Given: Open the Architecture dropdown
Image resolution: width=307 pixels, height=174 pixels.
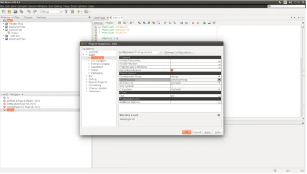Looking at the screenshot, I should point(195,83).
